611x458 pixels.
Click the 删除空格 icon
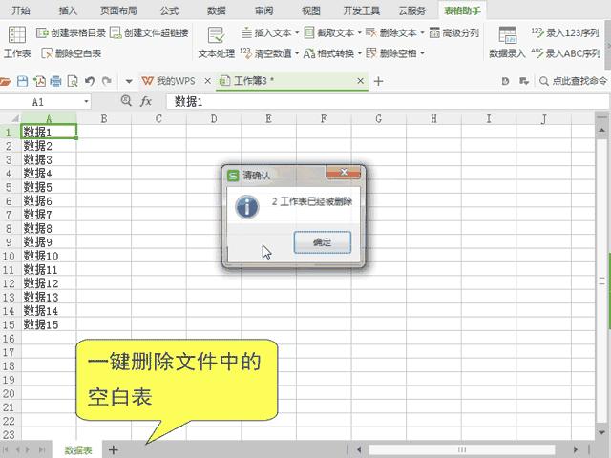[371, 53]
